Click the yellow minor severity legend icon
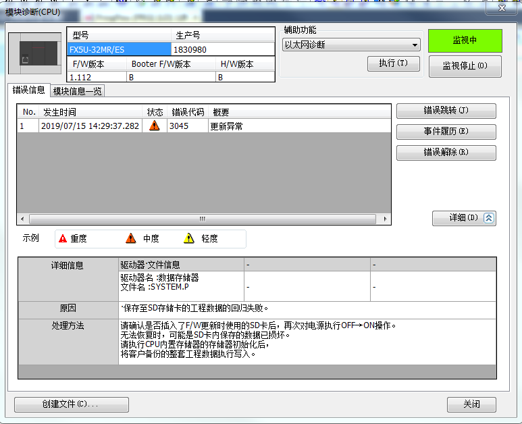The width and height of the screenshot is (522, 424). coord(189,238)
